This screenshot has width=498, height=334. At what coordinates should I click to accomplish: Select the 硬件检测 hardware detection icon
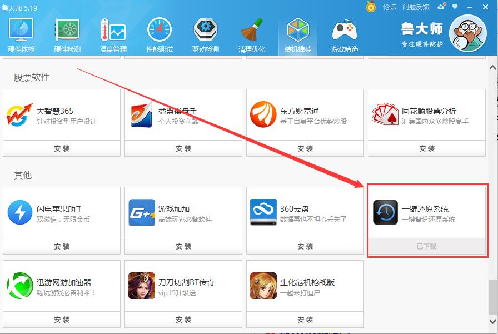click(67, 33)
